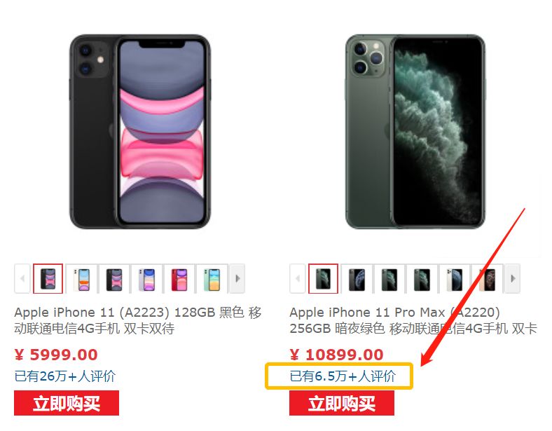The height and width of the screenshot is (431, 552).
Task: Buy iPhone 11 Pro Max 立即购买 button
Action: click(x=342, y=403)
